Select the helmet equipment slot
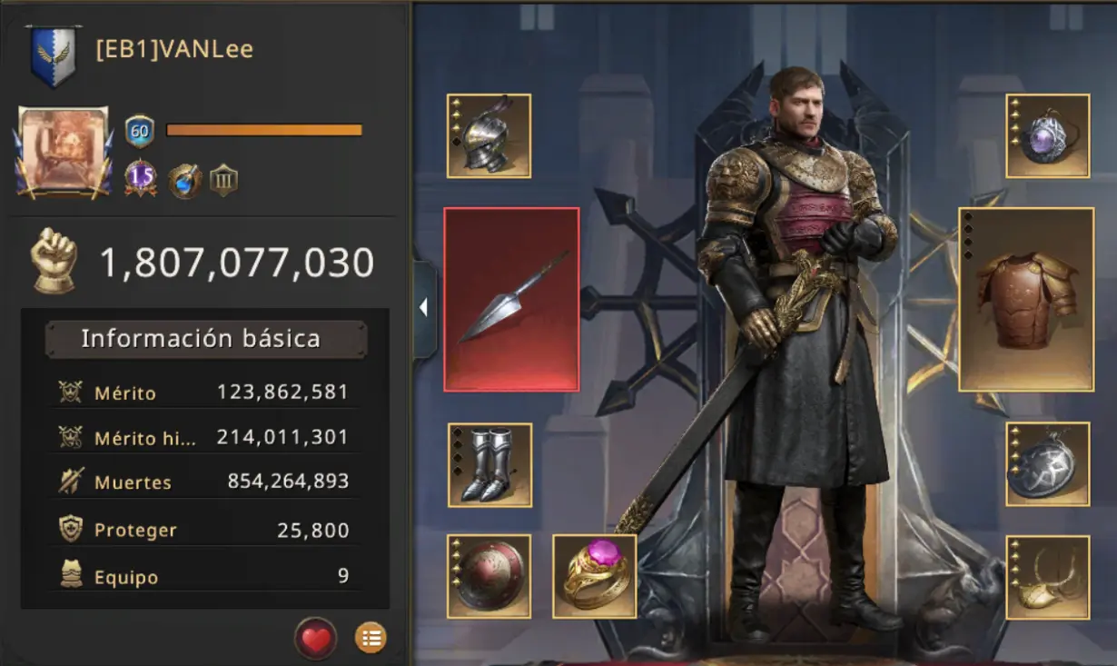The height and width of the screenshot is (666, 1117). (489, 135)
